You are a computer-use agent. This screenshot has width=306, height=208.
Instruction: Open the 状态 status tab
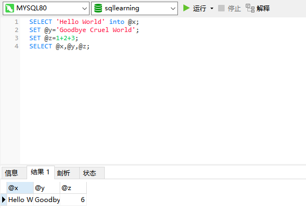pyautogui.click(x=92, y=173)
